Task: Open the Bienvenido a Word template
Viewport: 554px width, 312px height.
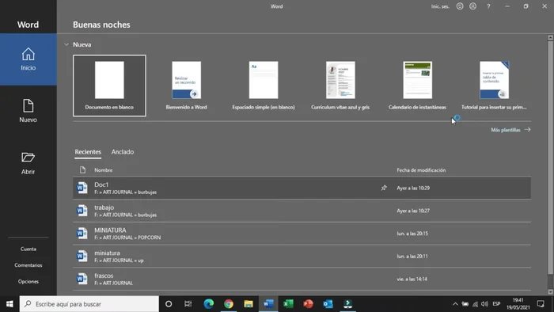Action: pos(187,86)
